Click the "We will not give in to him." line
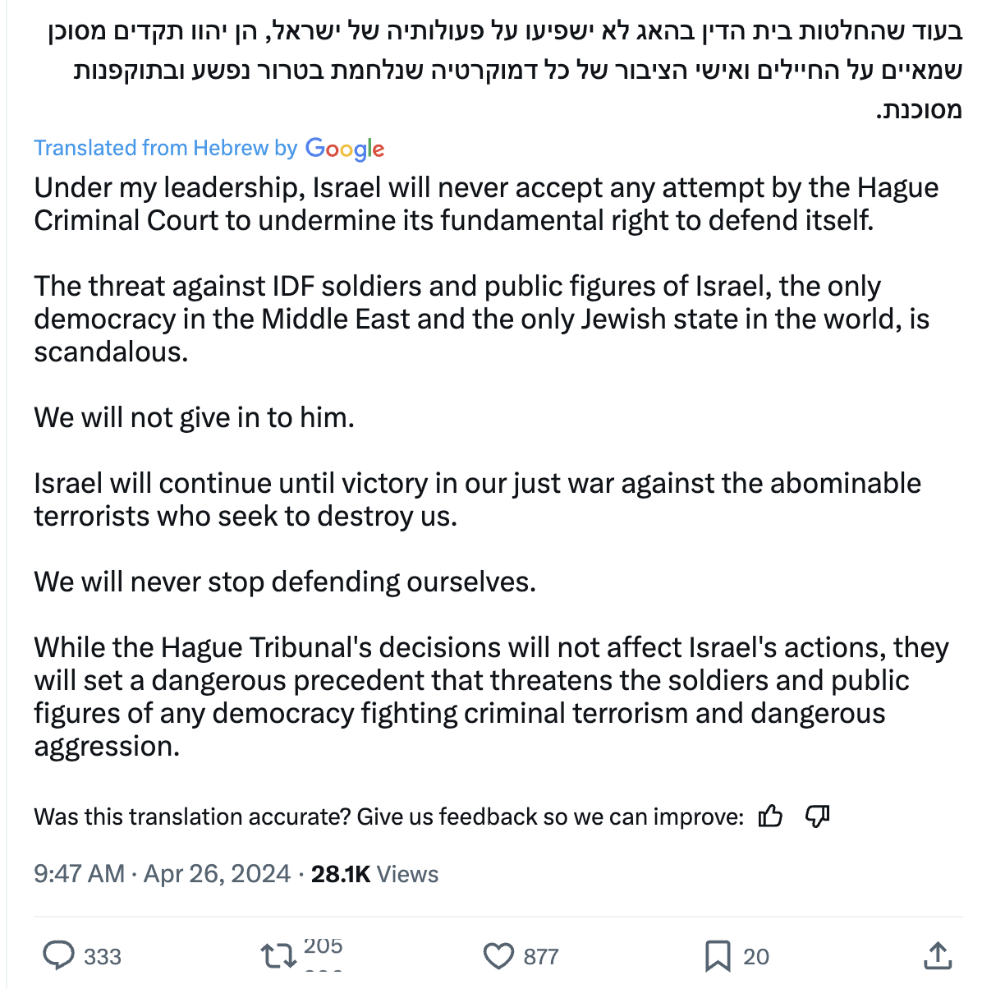Image resolution: width=982 pixels, height=989 pixels. [195, 417]
